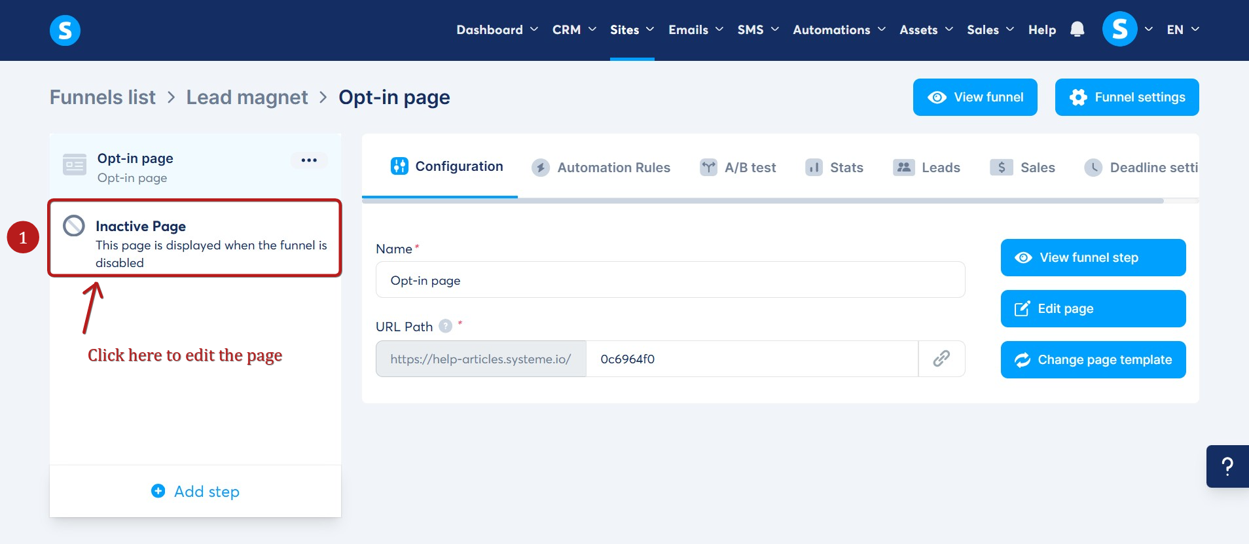Click the View funnel step button
Image resolution: width=1249 pixels, height=544 pixels.
tap(1093, 257)
